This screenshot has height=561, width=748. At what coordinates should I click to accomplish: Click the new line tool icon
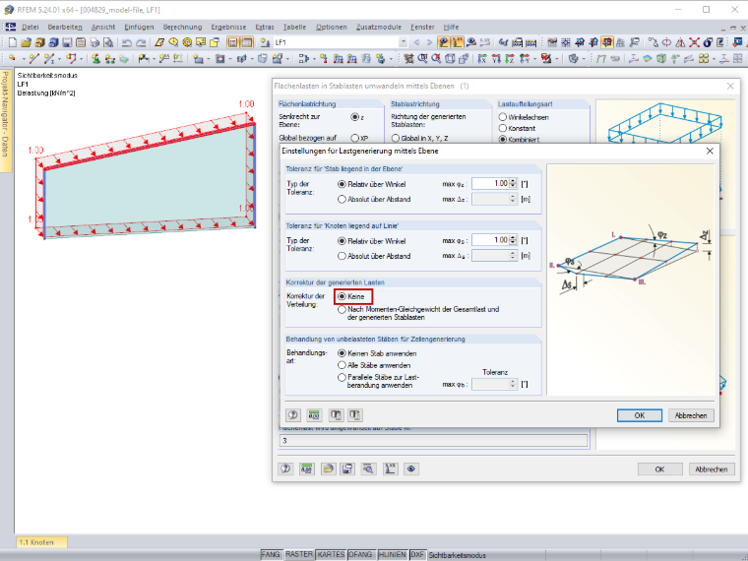click(33, 59)
